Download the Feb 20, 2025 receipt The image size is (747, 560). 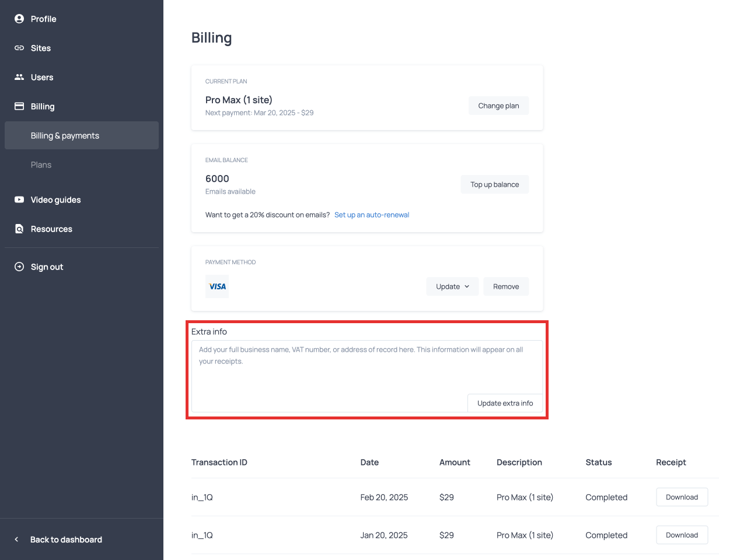682,497
